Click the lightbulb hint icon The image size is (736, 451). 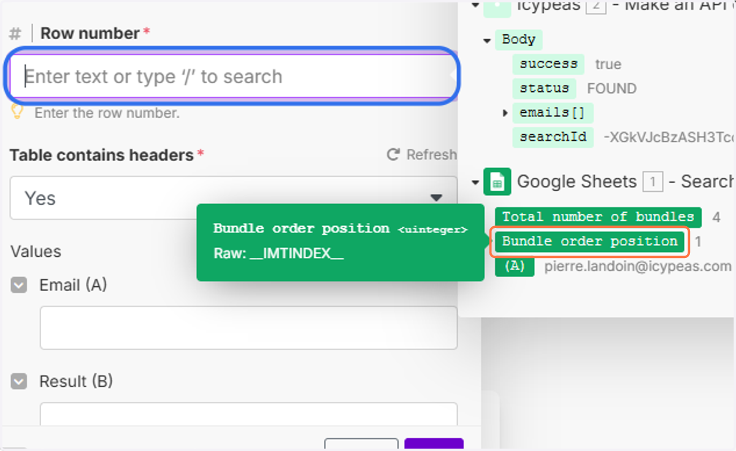point(17,112)
